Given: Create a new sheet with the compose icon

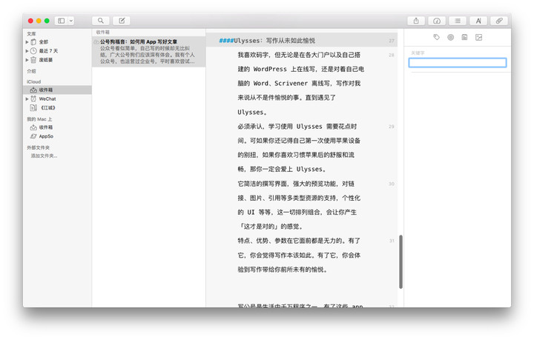Looking at the screenshot, I should pyautogui.click(x=122, y=21).
